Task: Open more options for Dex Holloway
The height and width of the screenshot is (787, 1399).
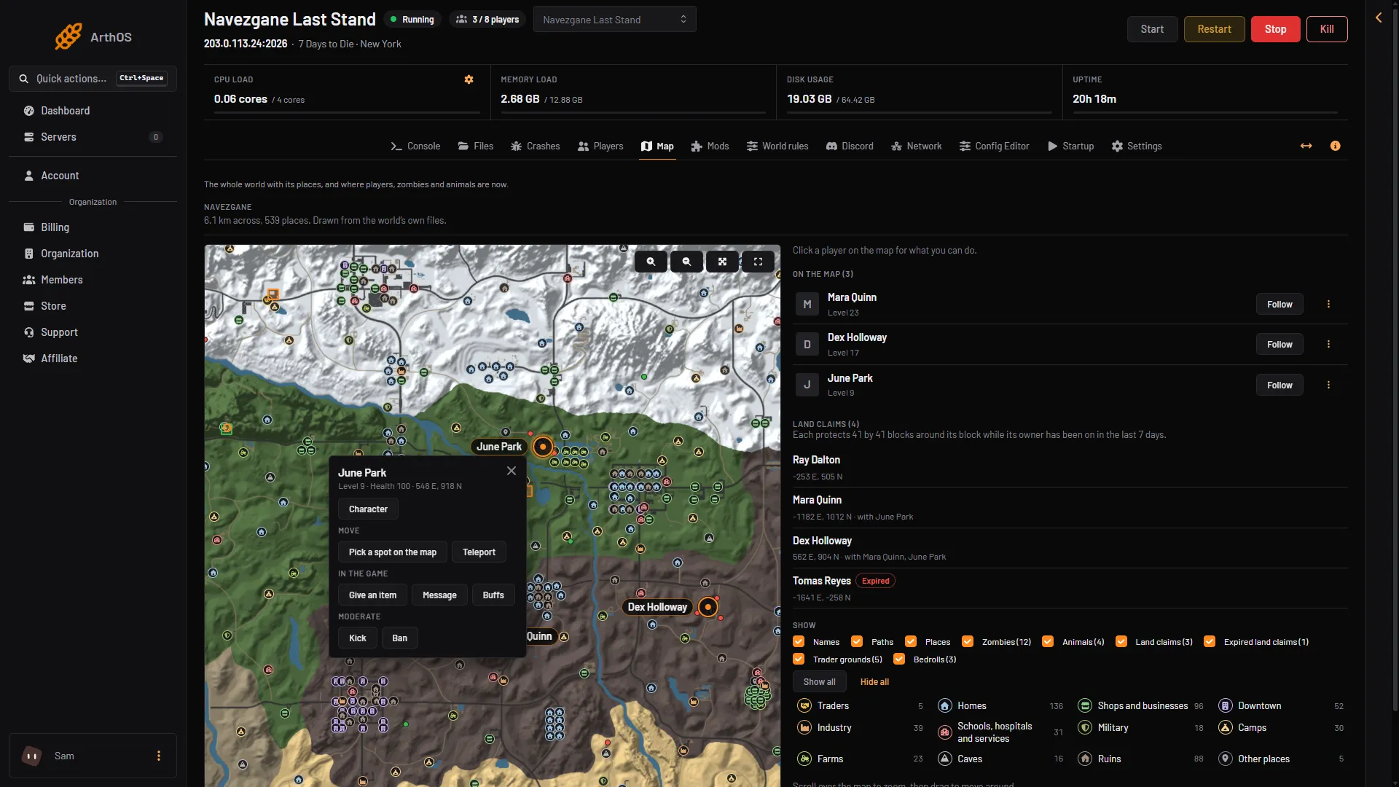Action: [x=1328, y=344]
